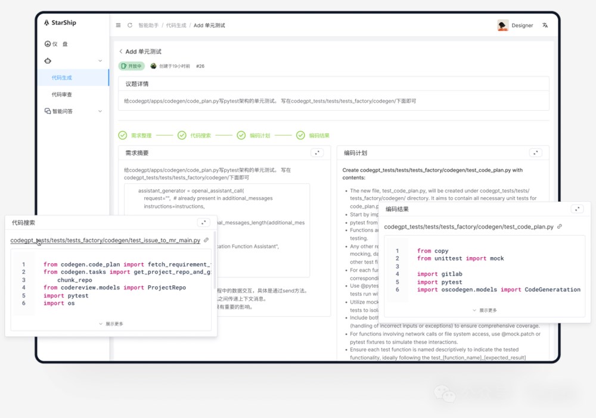Expand the 代码搜索 panel fullscreen icon
The width and height of the screenshot is (596, 418).
203,223
